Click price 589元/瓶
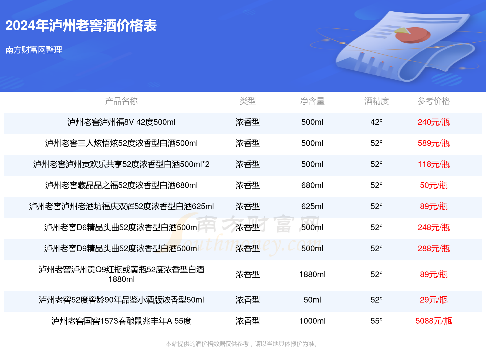 pos(434,143)
